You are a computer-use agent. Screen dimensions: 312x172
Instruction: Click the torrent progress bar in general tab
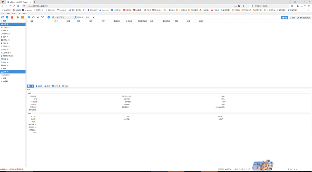172,90
